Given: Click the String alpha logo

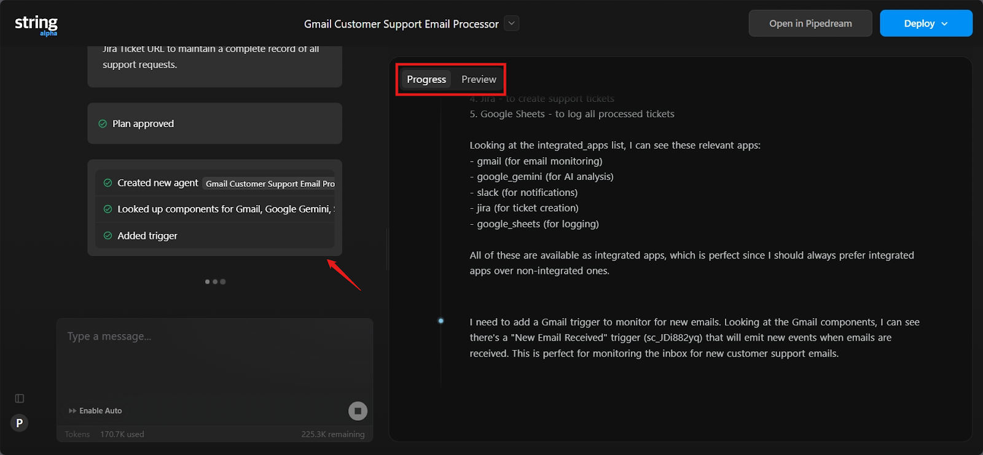Looking at the screenshot, I should point(36,25).
